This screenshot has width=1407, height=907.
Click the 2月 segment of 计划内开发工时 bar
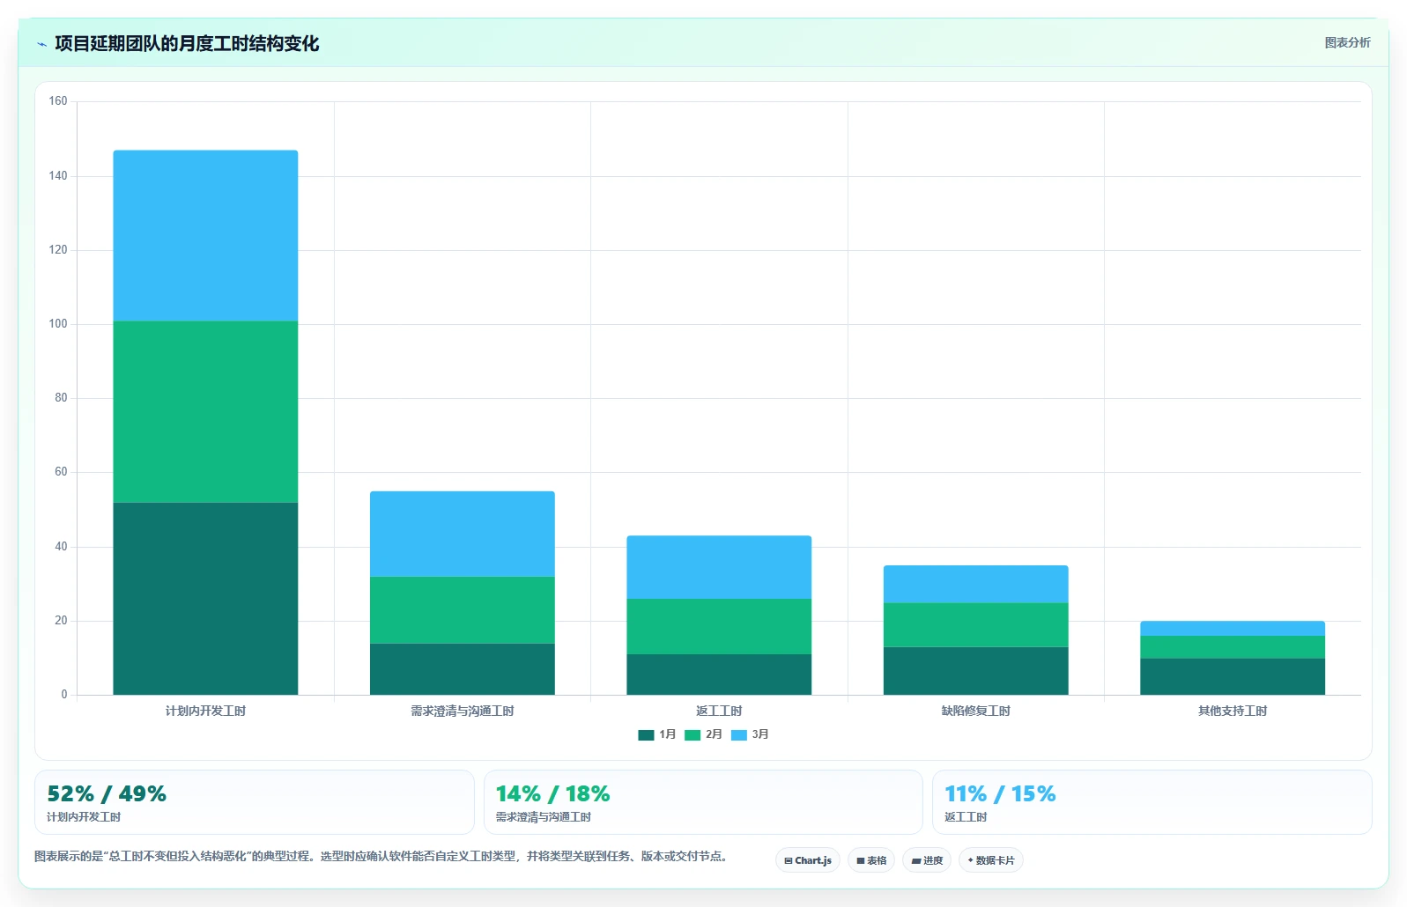click(x=205, y=412)
